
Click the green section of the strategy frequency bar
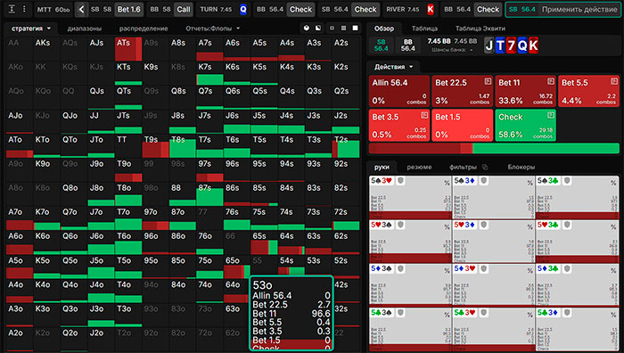coord(546,149)
